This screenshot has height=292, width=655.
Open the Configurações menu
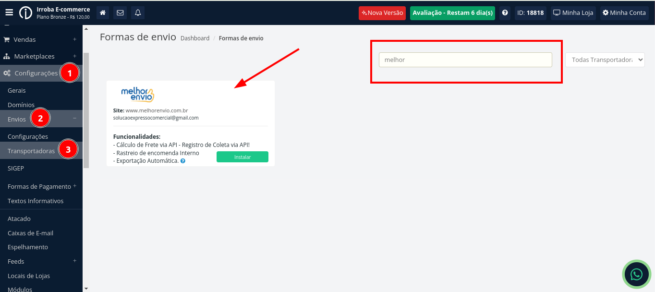click(x=41, y=73)
